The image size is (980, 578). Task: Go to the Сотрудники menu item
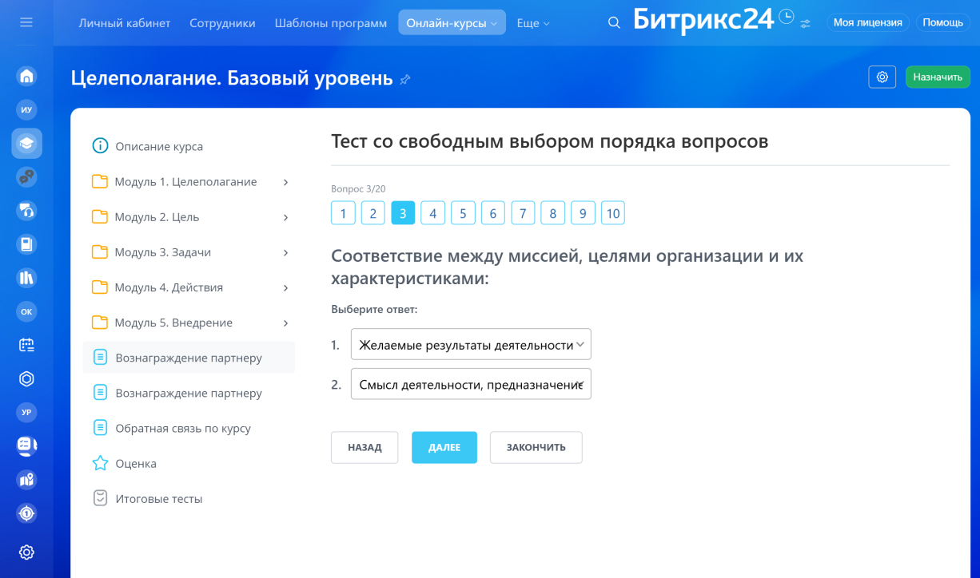[222, 23]
